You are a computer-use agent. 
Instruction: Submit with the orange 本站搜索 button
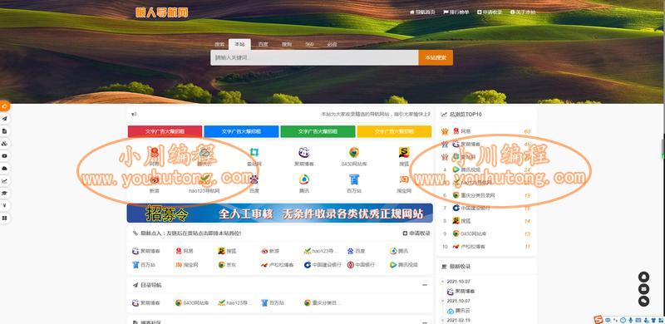[436, 57]
